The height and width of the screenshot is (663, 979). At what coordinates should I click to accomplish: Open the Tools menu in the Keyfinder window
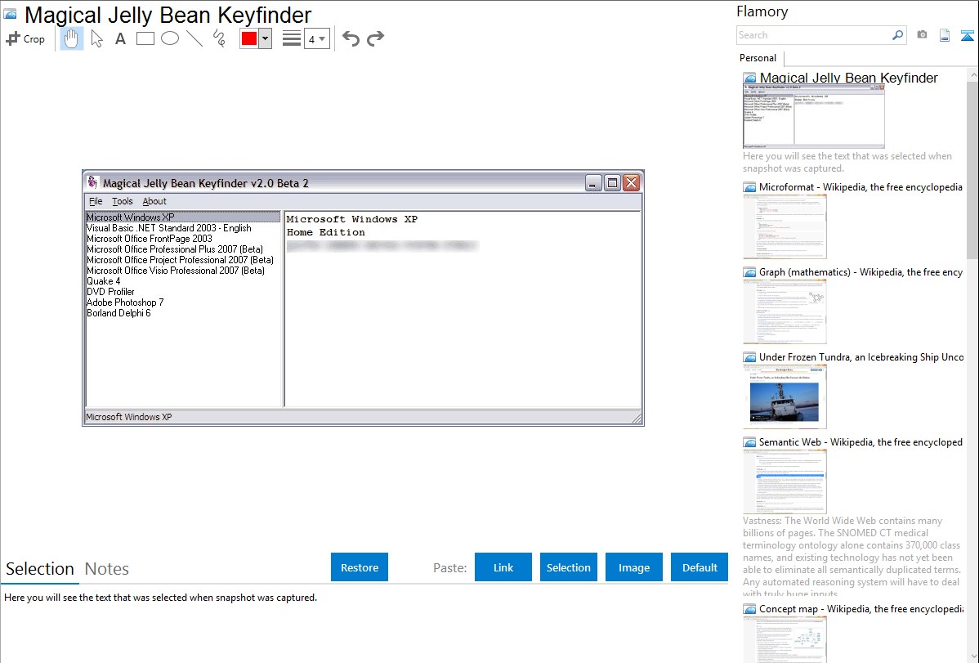click(x=123, y=201)
